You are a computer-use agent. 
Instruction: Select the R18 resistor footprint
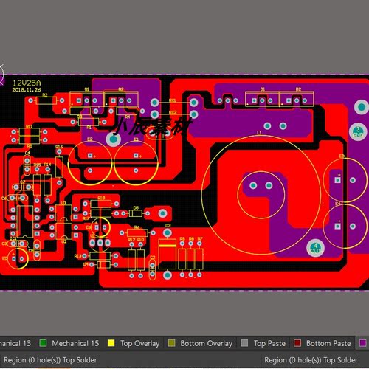[x=101, y=204]
